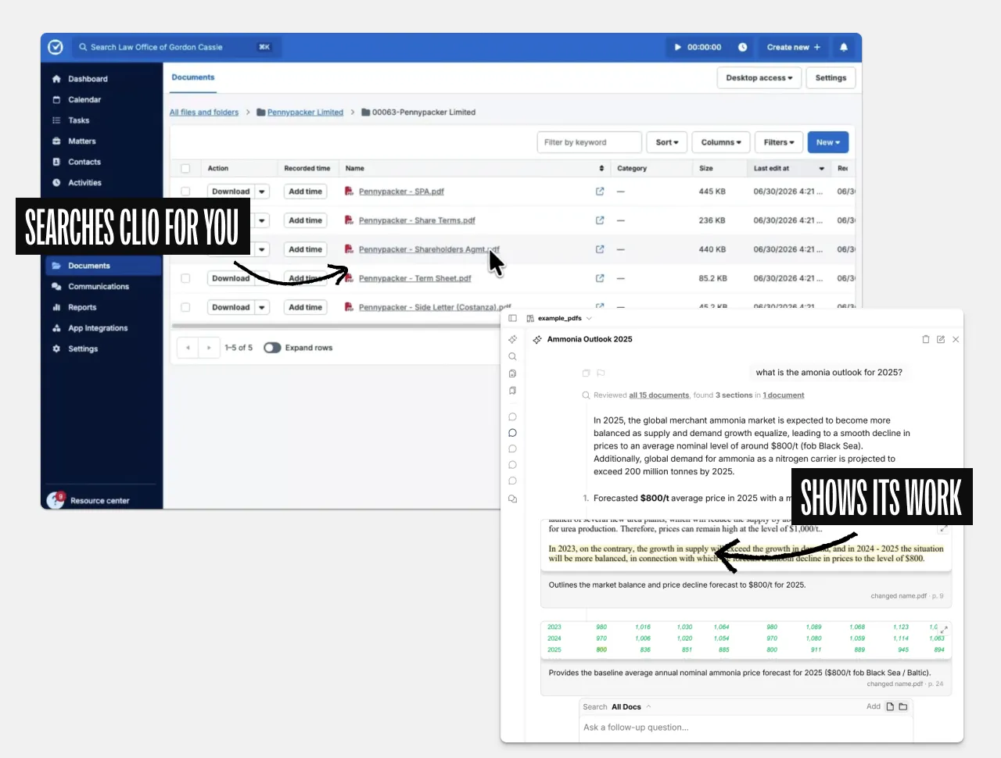Screen dimensions: 1001x758
Task: Toggle the Expand rows switch
Action: pyautogui.click(x=272, y=348)
